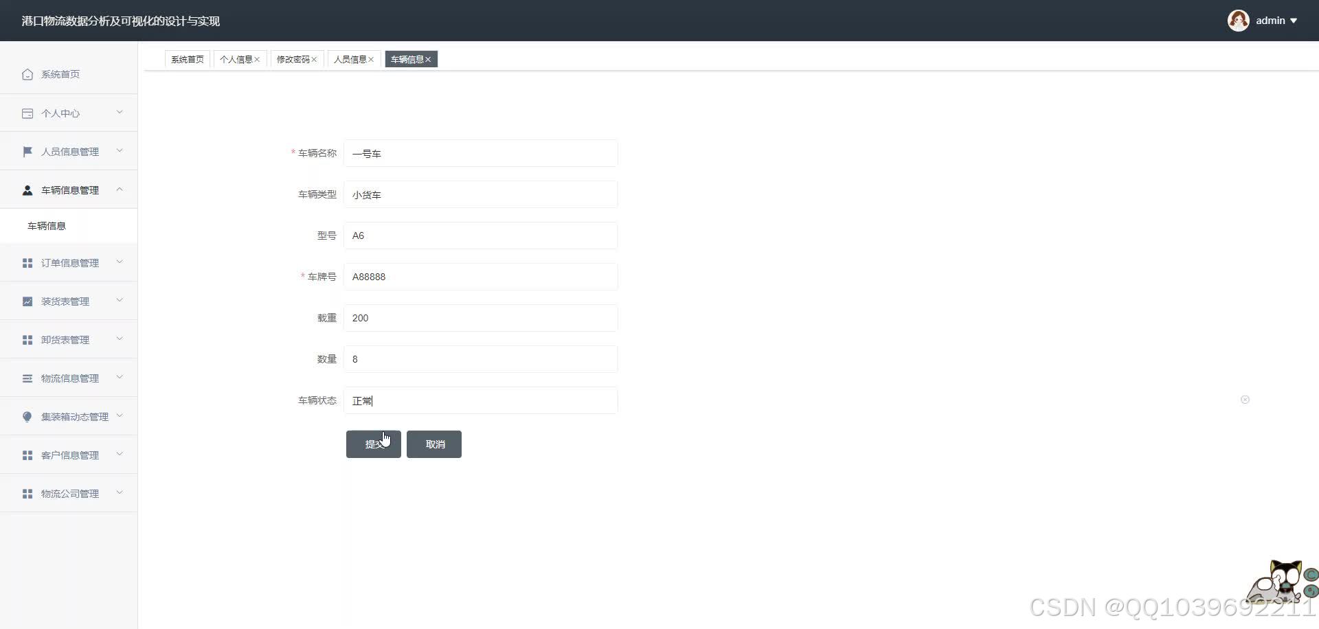Expand the 订单信息管理 chevron

(120, 262)
